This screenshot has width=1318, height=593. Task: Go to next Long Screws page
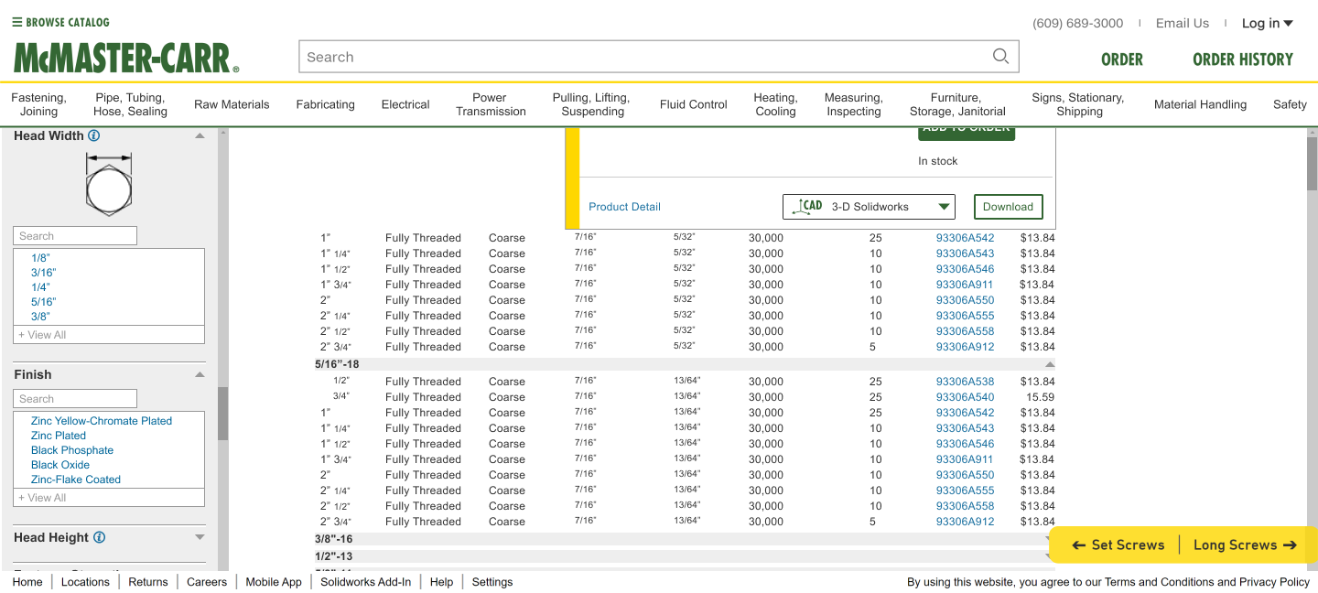pyautogui.click(x=1246, y=544)
